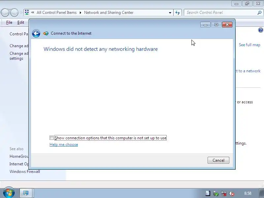Restore down the Control Panel window
Screen dimensions: 264x198
(247, 4)
